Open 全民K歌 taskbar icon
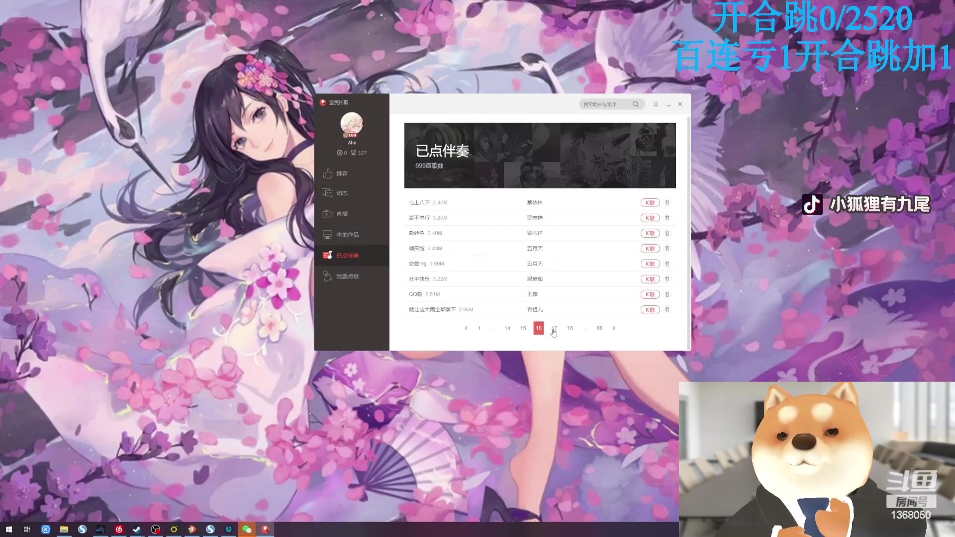Viewport: 955px width, 537px height. [x=266, y=530]
